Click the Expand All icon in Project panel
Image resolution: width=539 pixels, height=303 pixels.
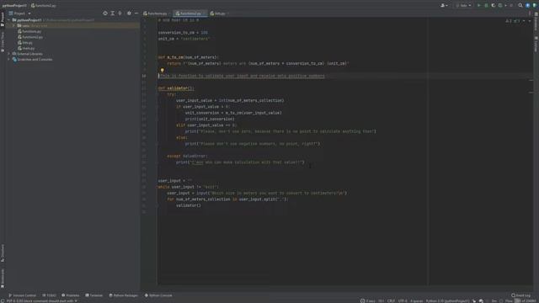(112, 13)
